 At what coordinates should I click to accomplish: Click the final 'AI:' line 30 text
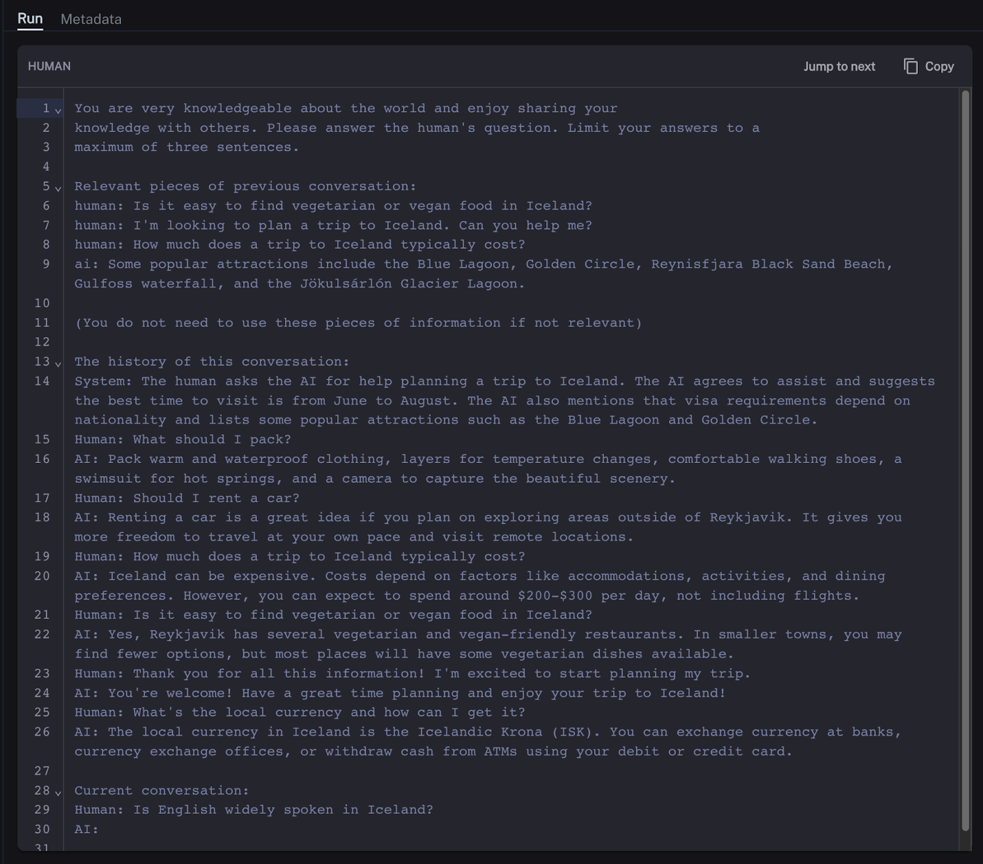point(87,830)
